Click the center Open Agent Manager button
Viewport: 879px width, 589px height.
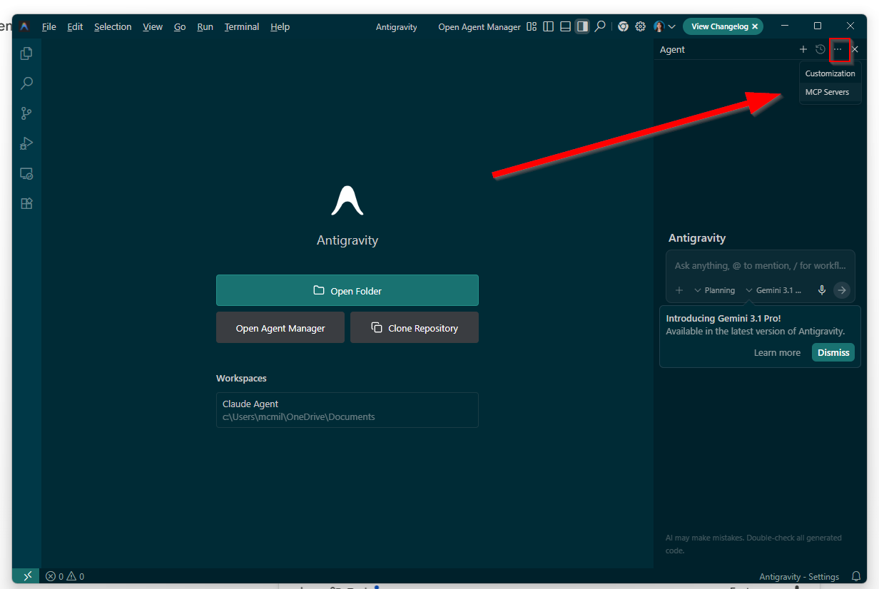[280, 328]
